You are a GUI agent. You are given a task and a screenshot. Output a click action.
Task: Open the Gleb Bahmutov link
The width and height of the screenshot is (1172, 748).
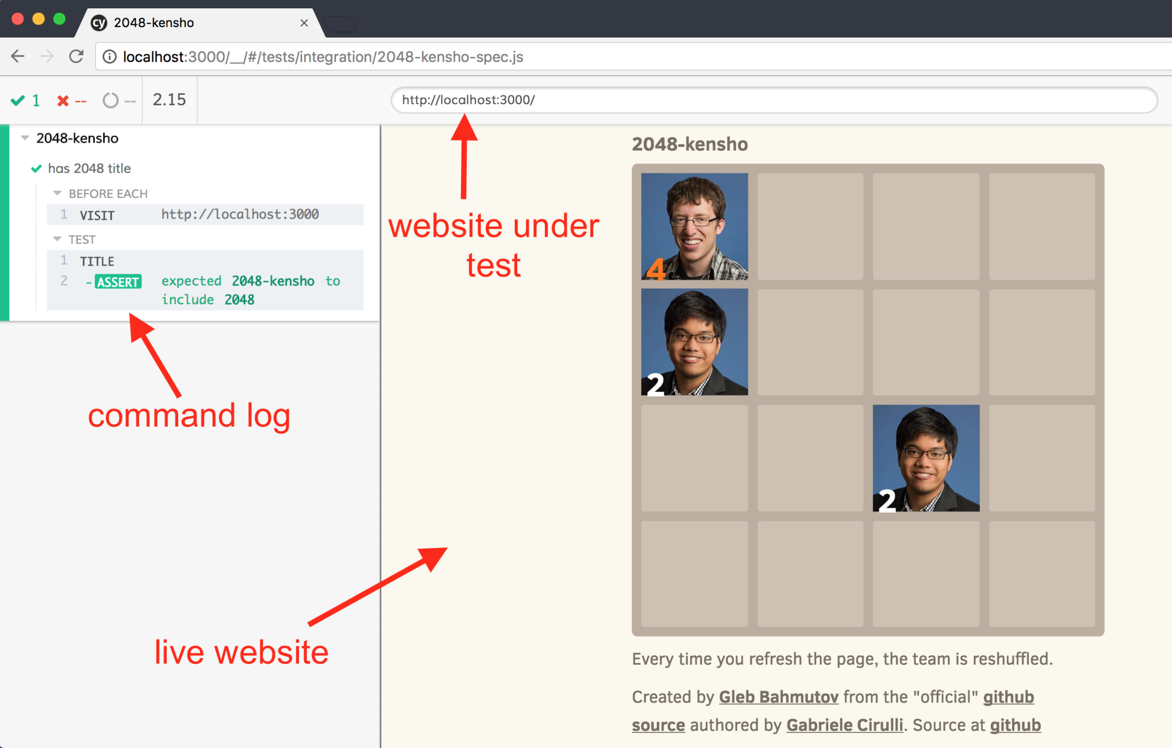click(778, 696)
